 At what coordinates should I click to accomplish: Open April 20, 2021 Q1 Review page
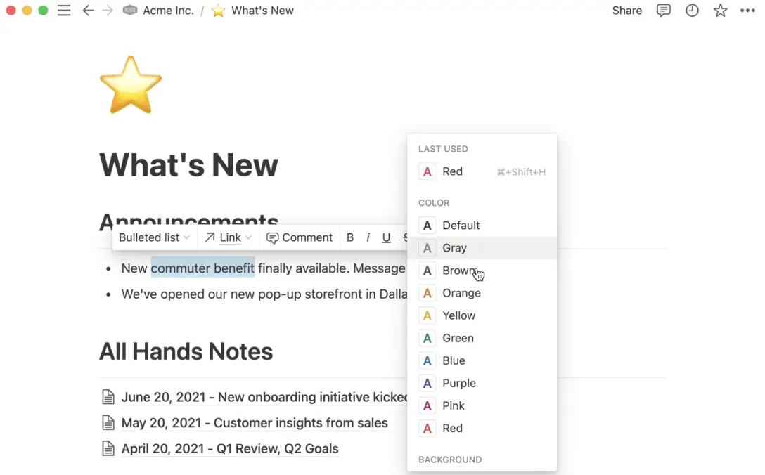coord(230,449)
